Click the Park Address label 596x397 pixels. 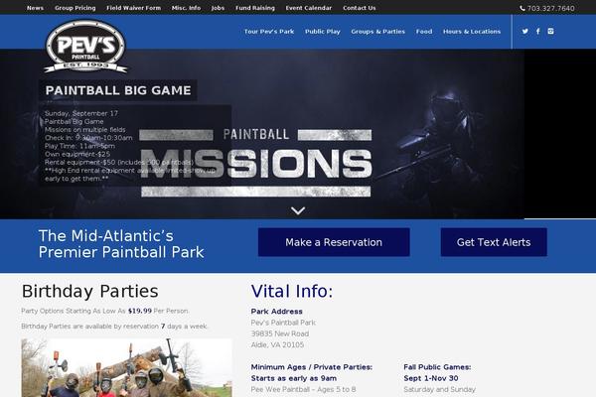[x=277, y=311]
